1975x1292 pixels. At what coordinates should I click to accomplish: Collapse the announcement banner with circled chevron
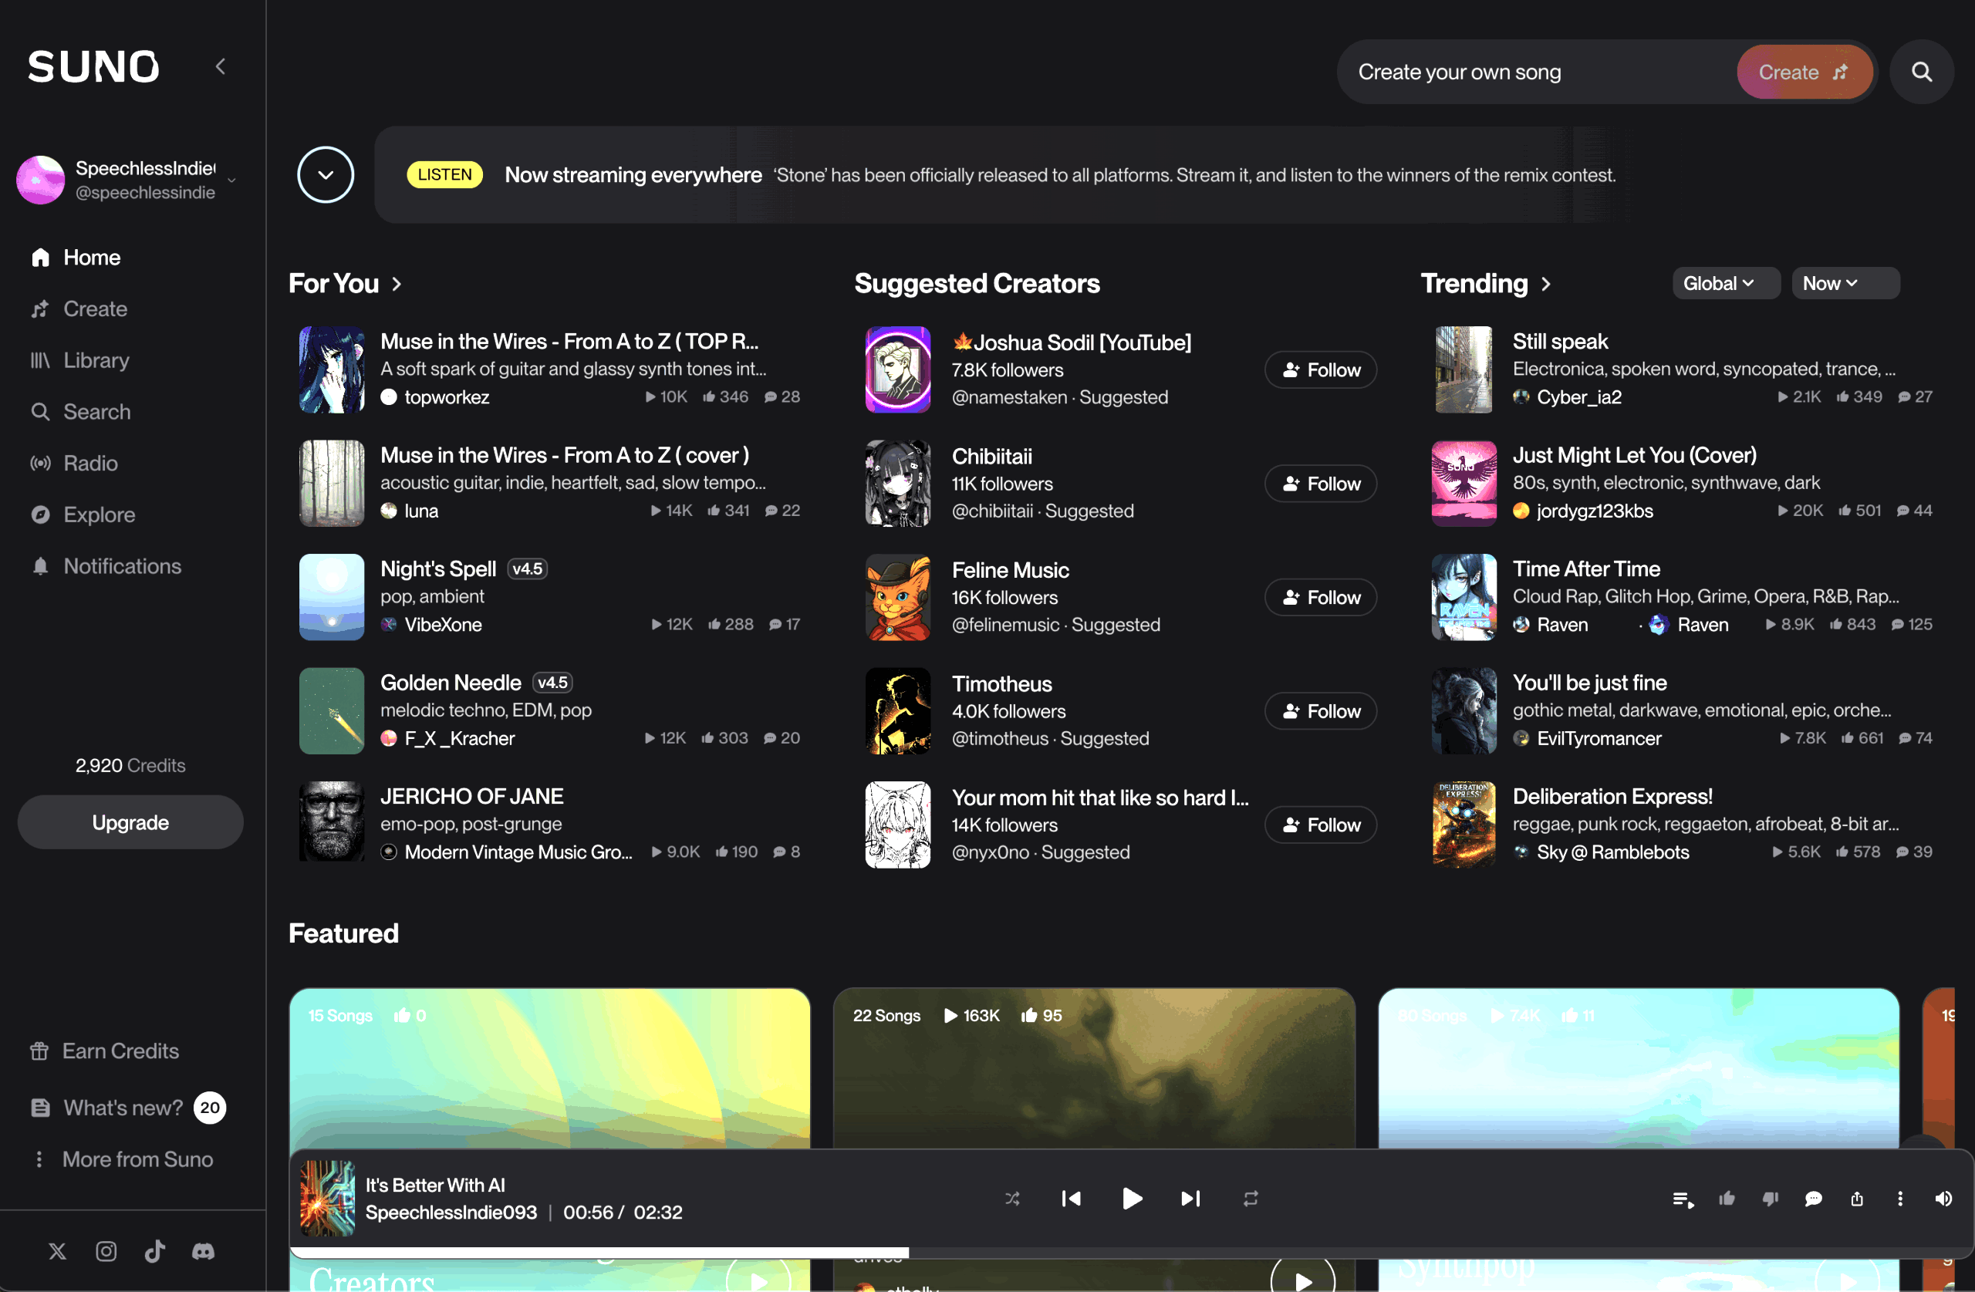click(x=326, y=175)
